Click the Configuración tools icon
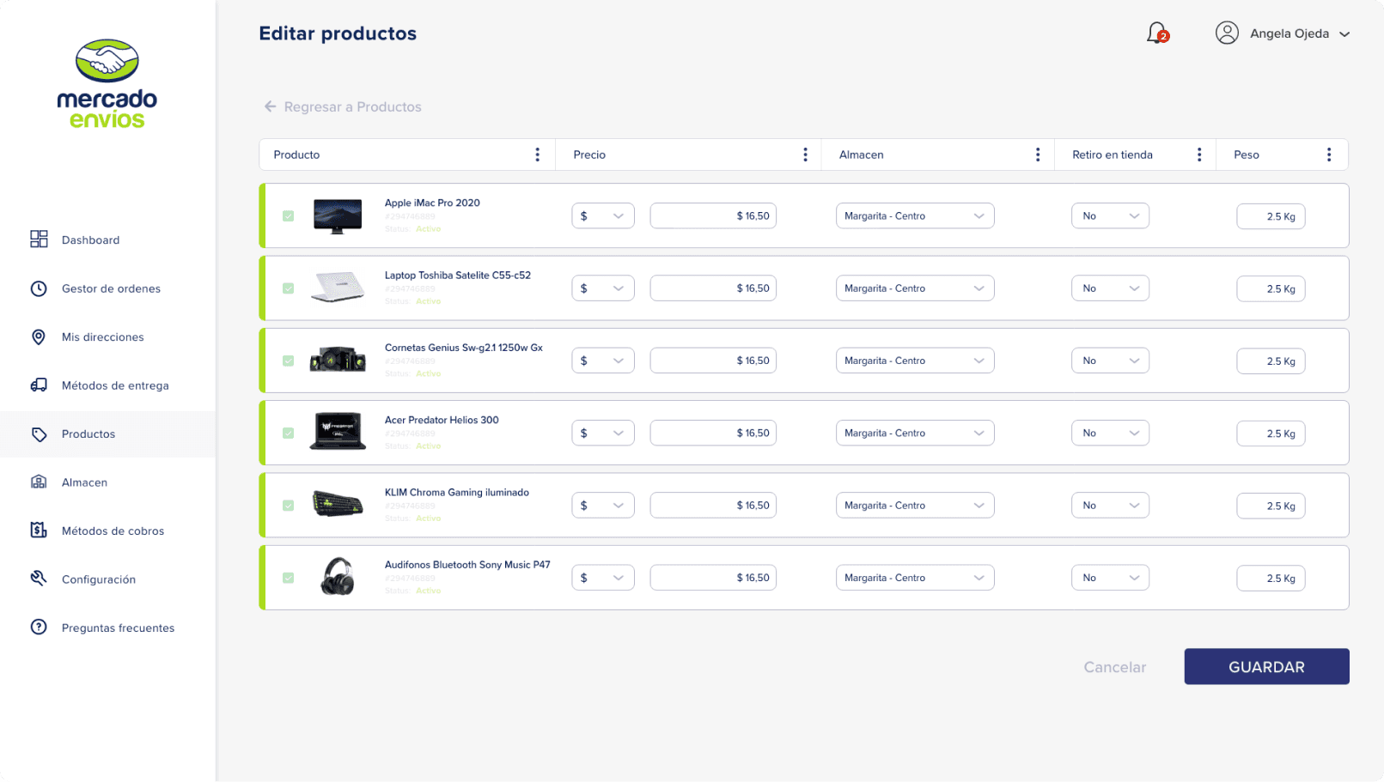The width and height of the screenshot is (1384, 782). coord(39,579)
